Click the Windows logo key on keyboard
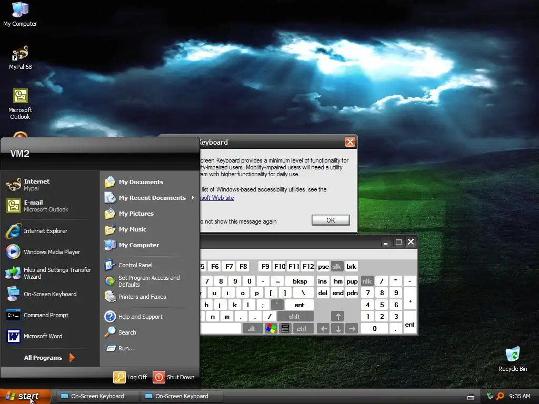 271,329
